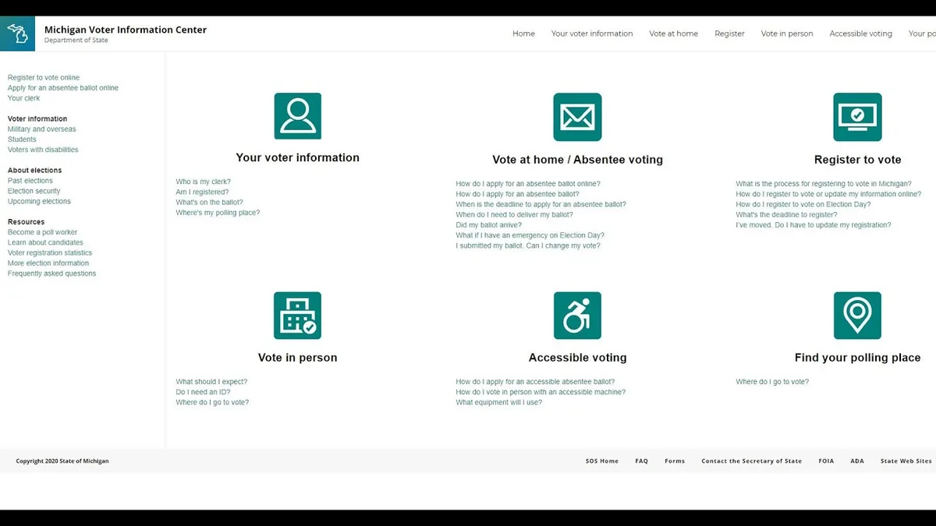Screen dimensions: 936x526
Task: Open the Military and overseas sidebar link
Action: [x=42, y=129]
